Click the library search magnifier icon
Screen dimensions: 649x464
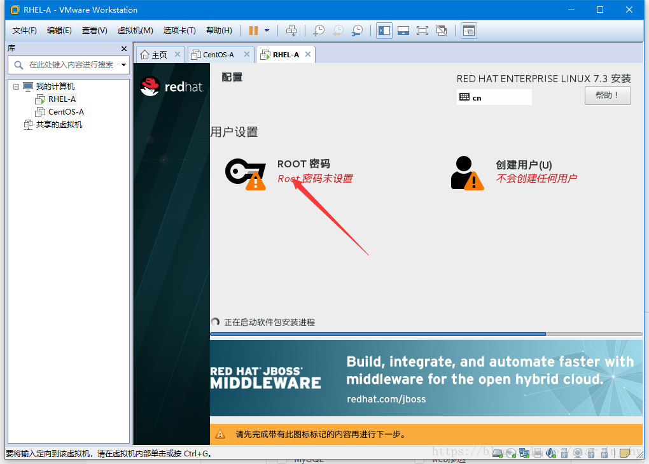[x=18, y=65]
